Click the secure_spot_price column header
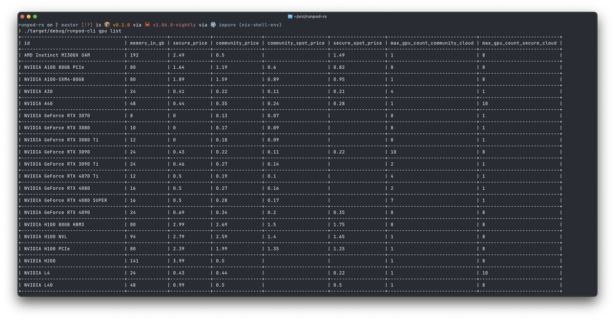The width and height of the screenshot is (615, 320). (358, 43)
